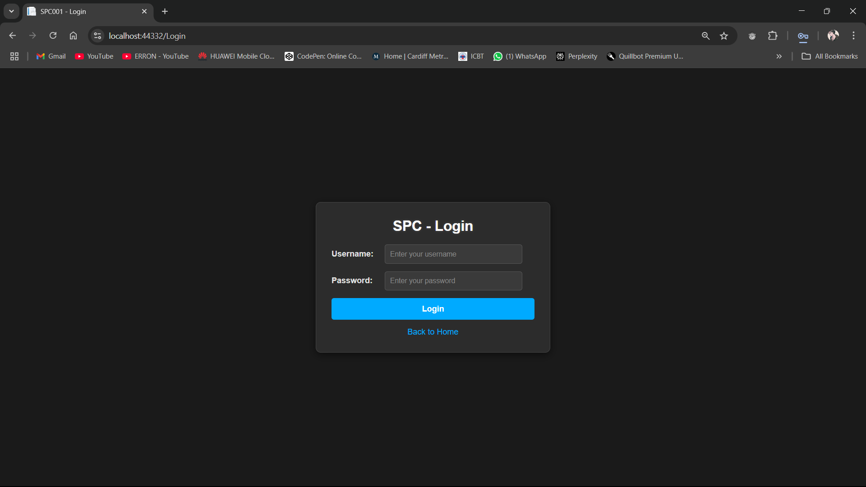The image size is (866, 487).
Task: Open the profile avatar icon
Action: click(833, 36)
